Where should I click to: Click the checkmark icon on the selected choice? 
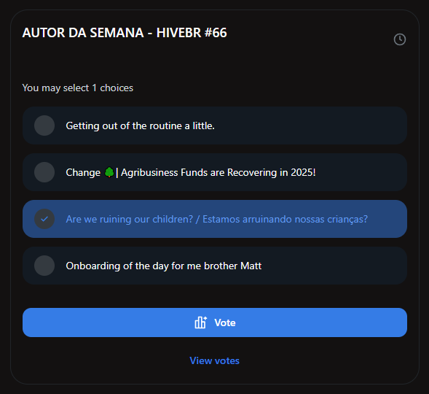pyautogui.click(x=44, y=219)
